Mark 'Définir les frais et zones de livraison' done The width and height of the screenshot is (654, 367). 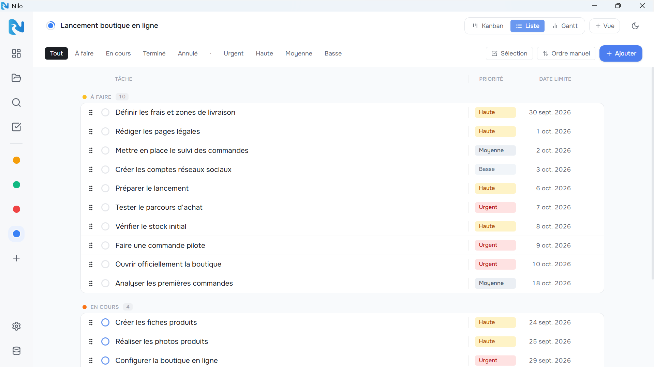coord(105,112)
